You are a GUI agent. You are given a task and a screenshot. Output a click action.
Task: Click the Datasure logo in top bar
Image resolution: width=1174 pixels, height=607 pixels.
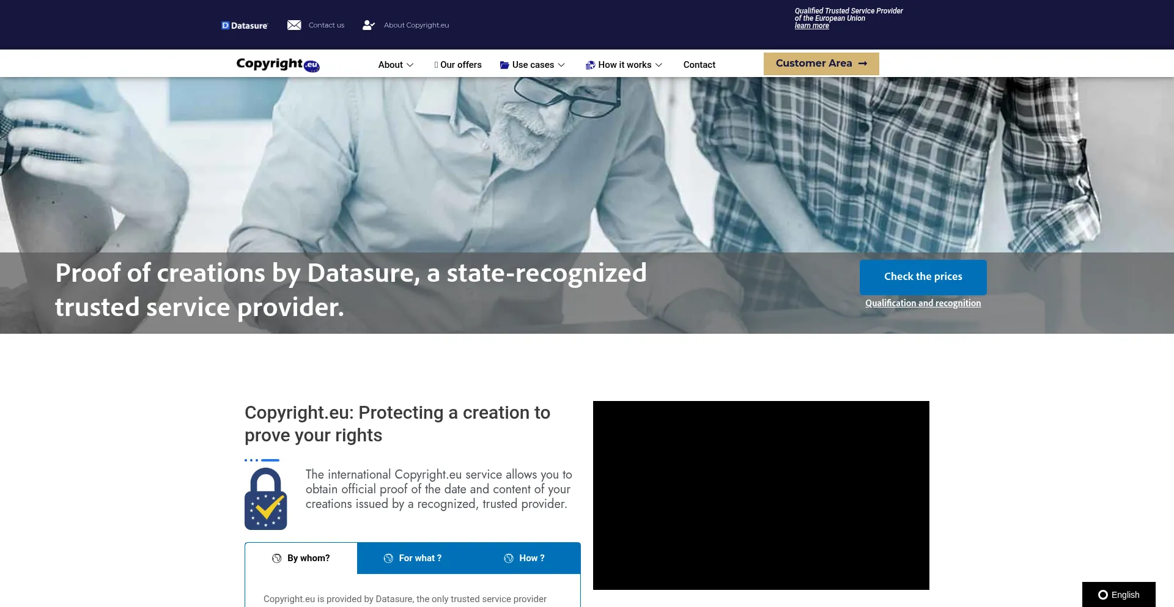(245, 26)
